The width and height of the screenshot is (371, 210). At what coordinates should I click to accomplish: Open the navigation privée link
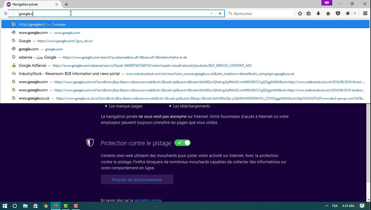[x=147, y=200]
